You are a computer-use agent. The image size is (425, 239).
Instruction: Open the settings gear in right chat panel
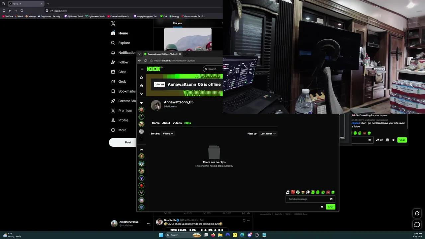(393, 140)
